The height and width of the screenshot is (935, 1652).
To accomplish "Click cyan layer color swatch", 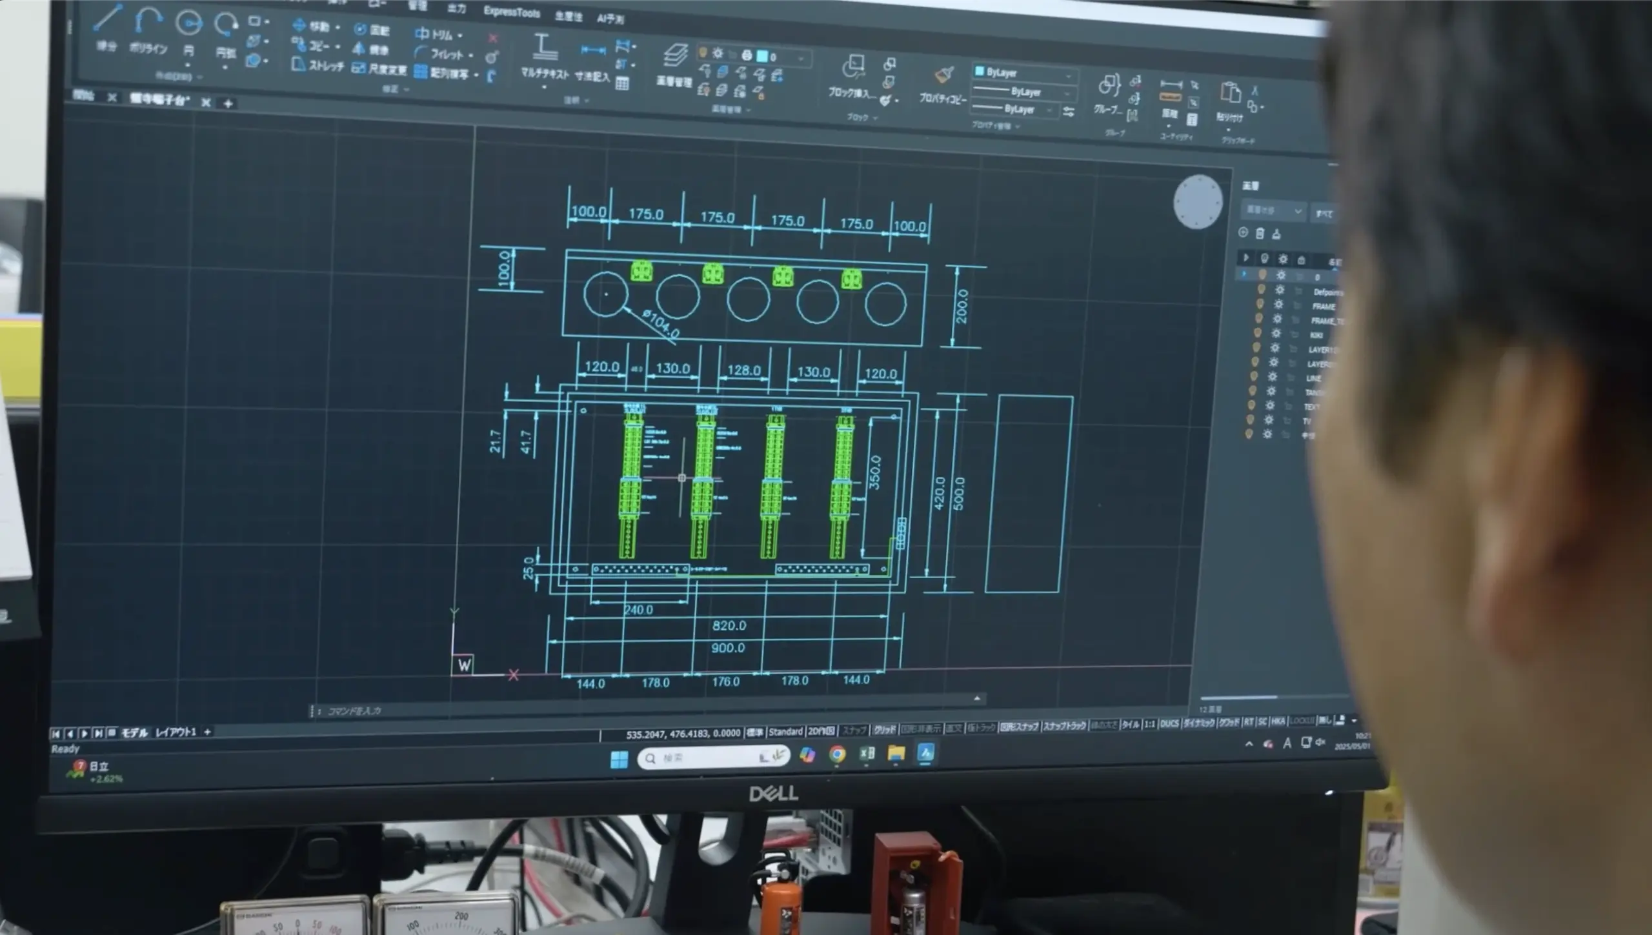I will click(762, 56).
